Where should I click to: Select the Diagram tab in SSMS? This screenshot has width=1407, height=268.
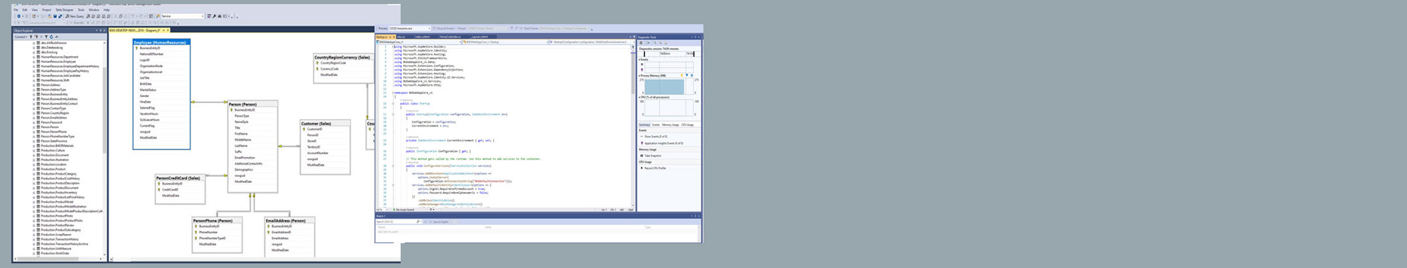139,30
